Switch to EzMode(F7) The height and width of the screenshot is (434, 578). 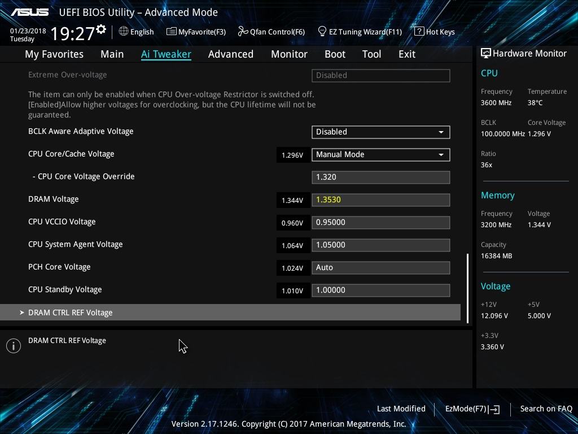pyautogui.click(x=472, y=409)
